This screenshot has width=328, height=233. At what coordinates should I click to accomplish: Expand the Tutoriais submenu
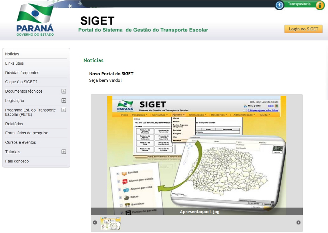(x=64, y=152)
